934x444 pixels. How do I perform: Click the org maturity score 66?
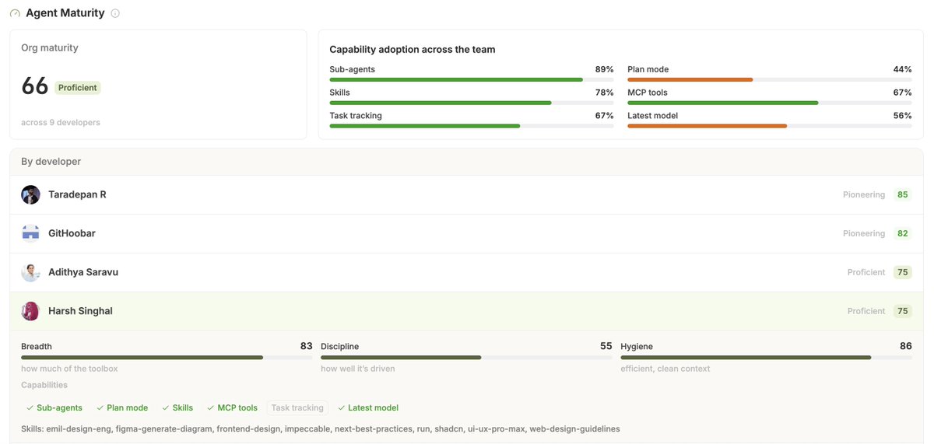pos(35,86)
